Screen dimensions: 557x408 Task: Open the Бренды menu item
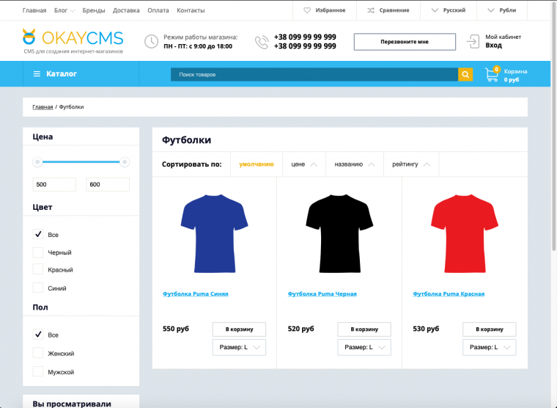coord(94,10)
